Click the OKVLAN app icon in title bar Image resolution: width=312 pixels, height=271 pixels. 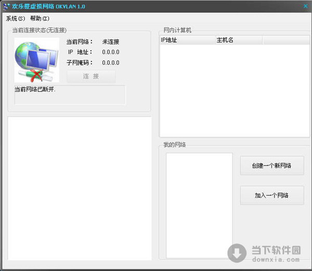click(x=6, y=6)
